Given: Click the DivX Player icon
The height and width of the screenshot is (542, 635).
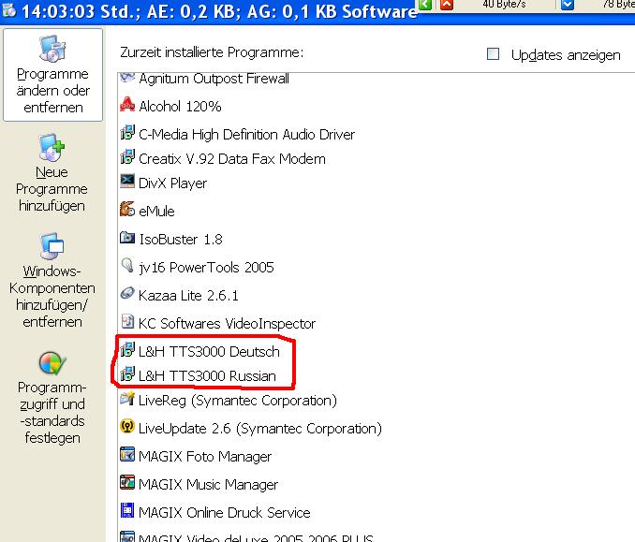Looking at the screenshot, I should [127, 181].
